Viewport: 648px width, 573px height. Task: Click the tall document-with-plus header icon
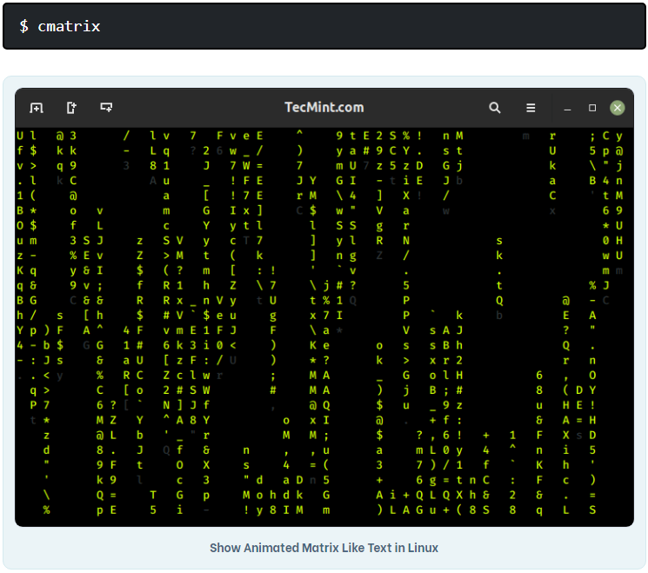pos(71,108)
